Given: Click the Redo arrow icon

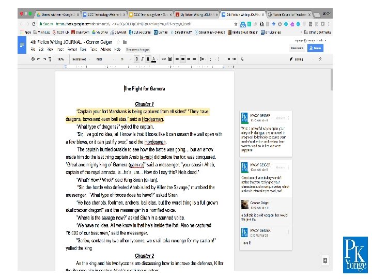Looking at the screenshot, I should 44,59.
